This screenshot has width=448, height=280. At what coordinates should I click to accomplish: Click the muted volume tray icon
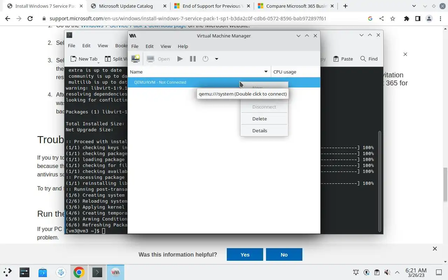coord(387,272)
